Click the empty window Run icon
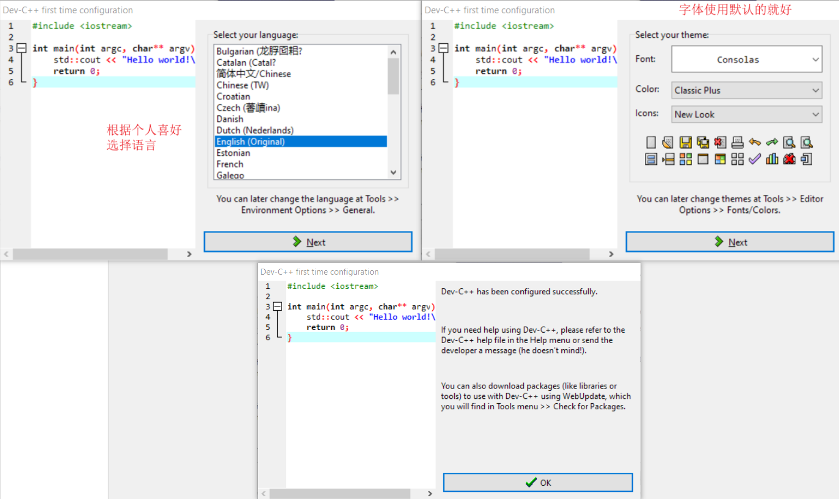The width and height of the screenshot is (839, 499). (703, 159)
